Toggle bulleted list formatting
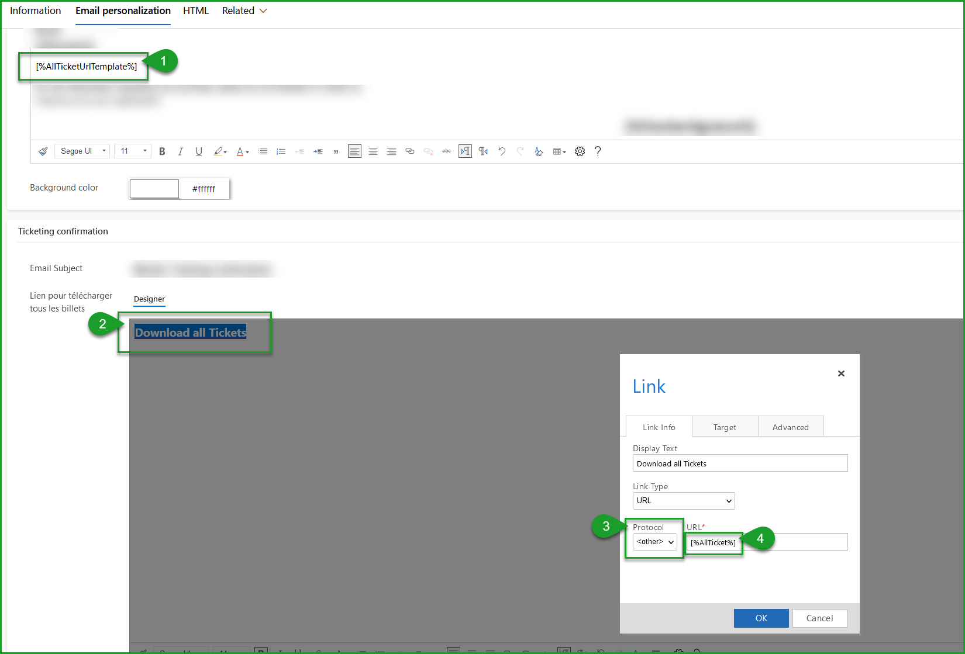The height and width of the screenshot is (654, 965). pyautogui.click(x=263, y=151)
